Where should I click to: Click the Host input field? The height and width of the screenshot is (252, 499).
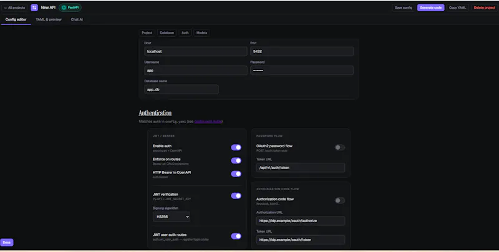pos(195,51)
